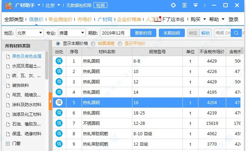Click the 信 source icon in row 2

(x=59, y=71)
